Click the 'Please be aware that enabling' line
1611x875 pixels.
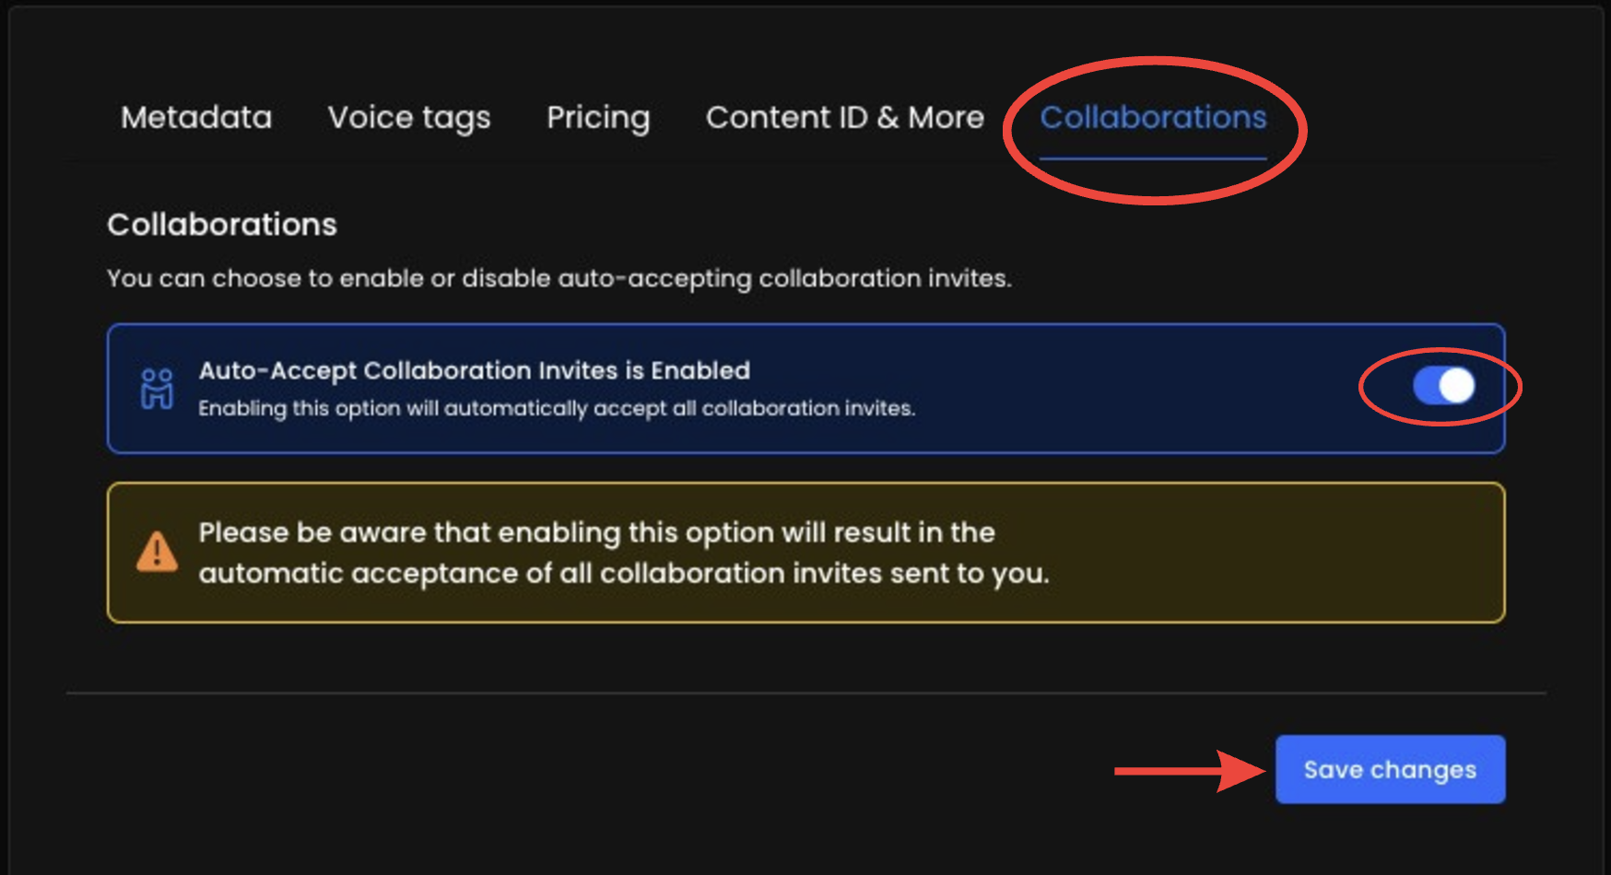click(596, 532)
